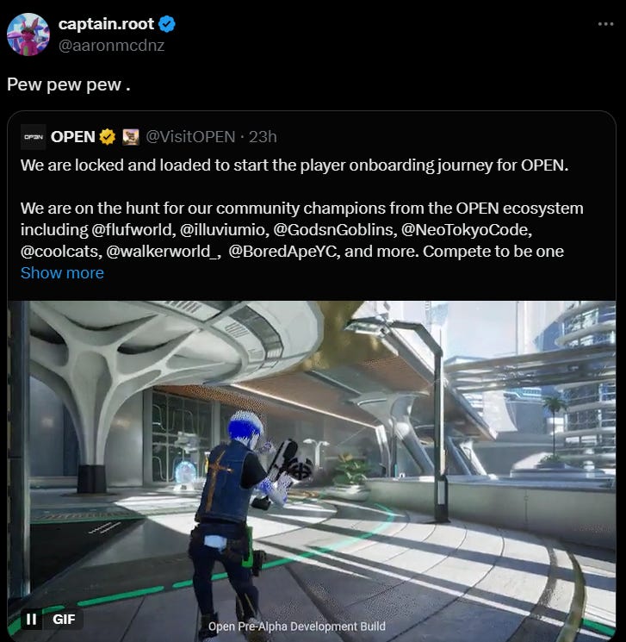Click the captain.root display name
Viewport: 626px width, 642px height.
(x=106, y=24)
